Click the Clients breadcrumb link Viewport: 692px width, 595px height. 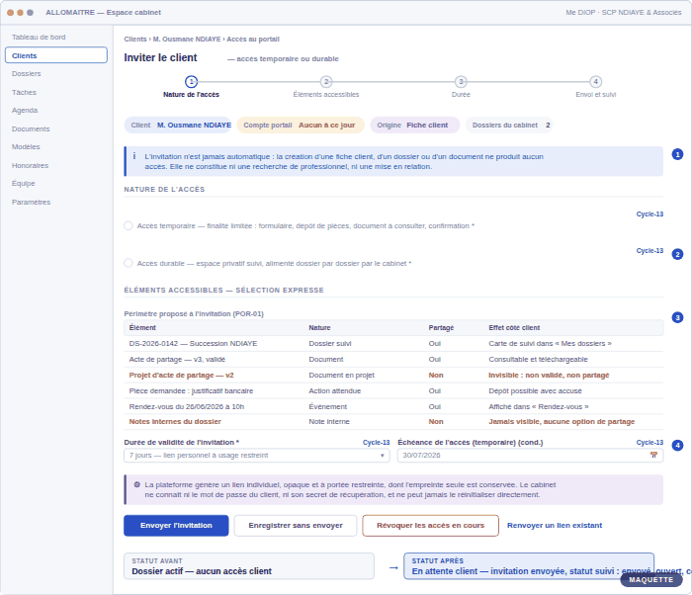(135, 40)
